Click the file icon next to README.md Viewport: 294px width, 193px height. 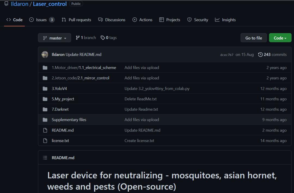(45, 130)
